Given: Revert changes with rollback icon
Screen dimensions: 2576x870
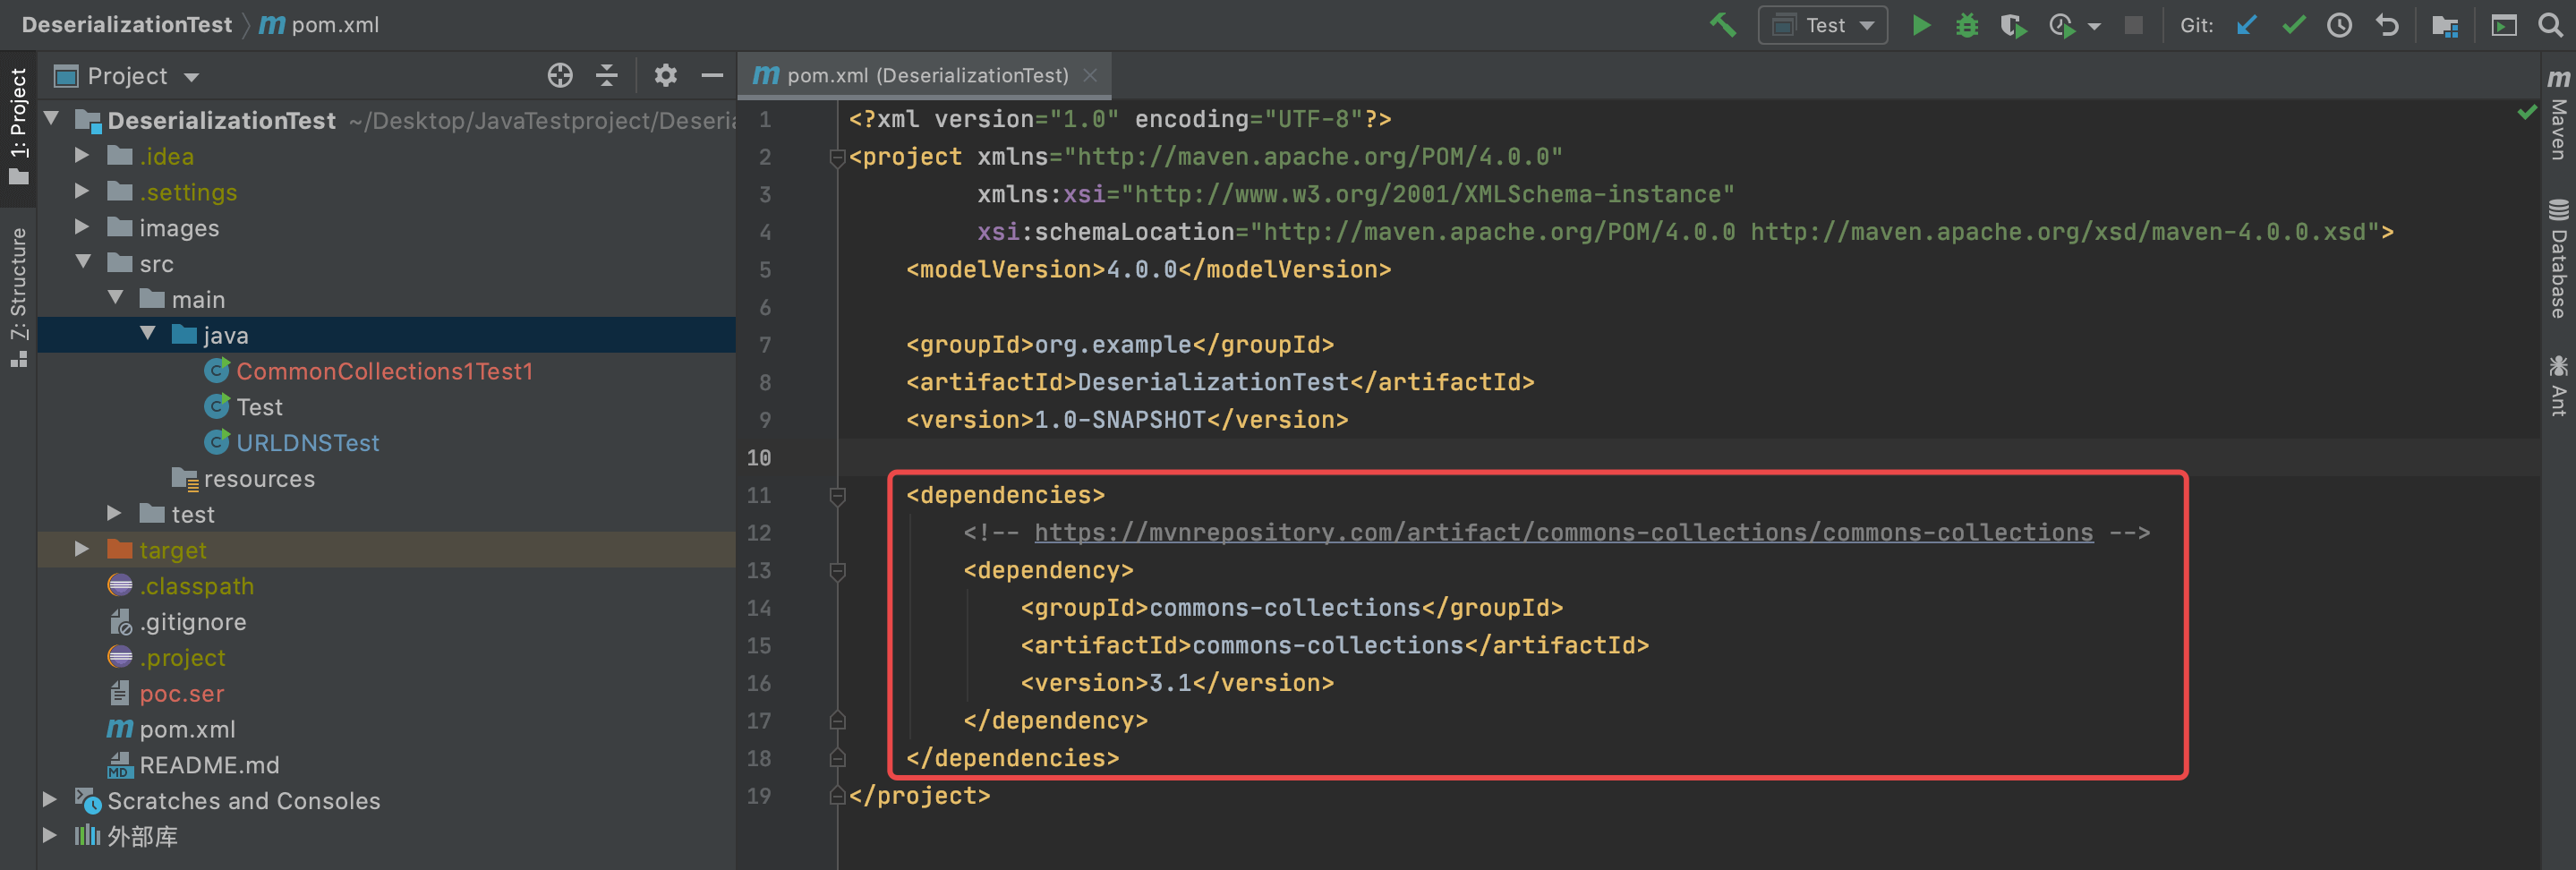Looking at the screenshot, I should click(2387, 25).
